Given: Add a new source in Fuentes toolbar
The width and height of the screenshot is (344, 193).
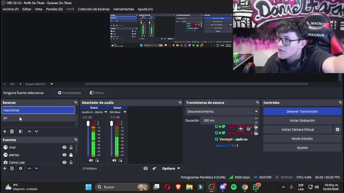Looking at the screenshot, I should click(5, 168).
